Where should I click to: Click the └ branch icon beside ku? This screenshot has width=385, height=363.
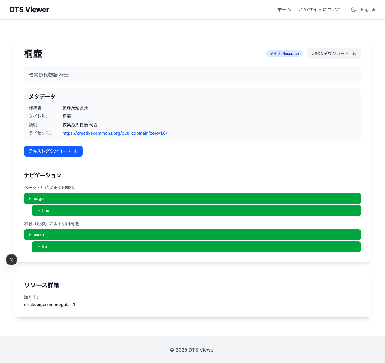point(39,246)
